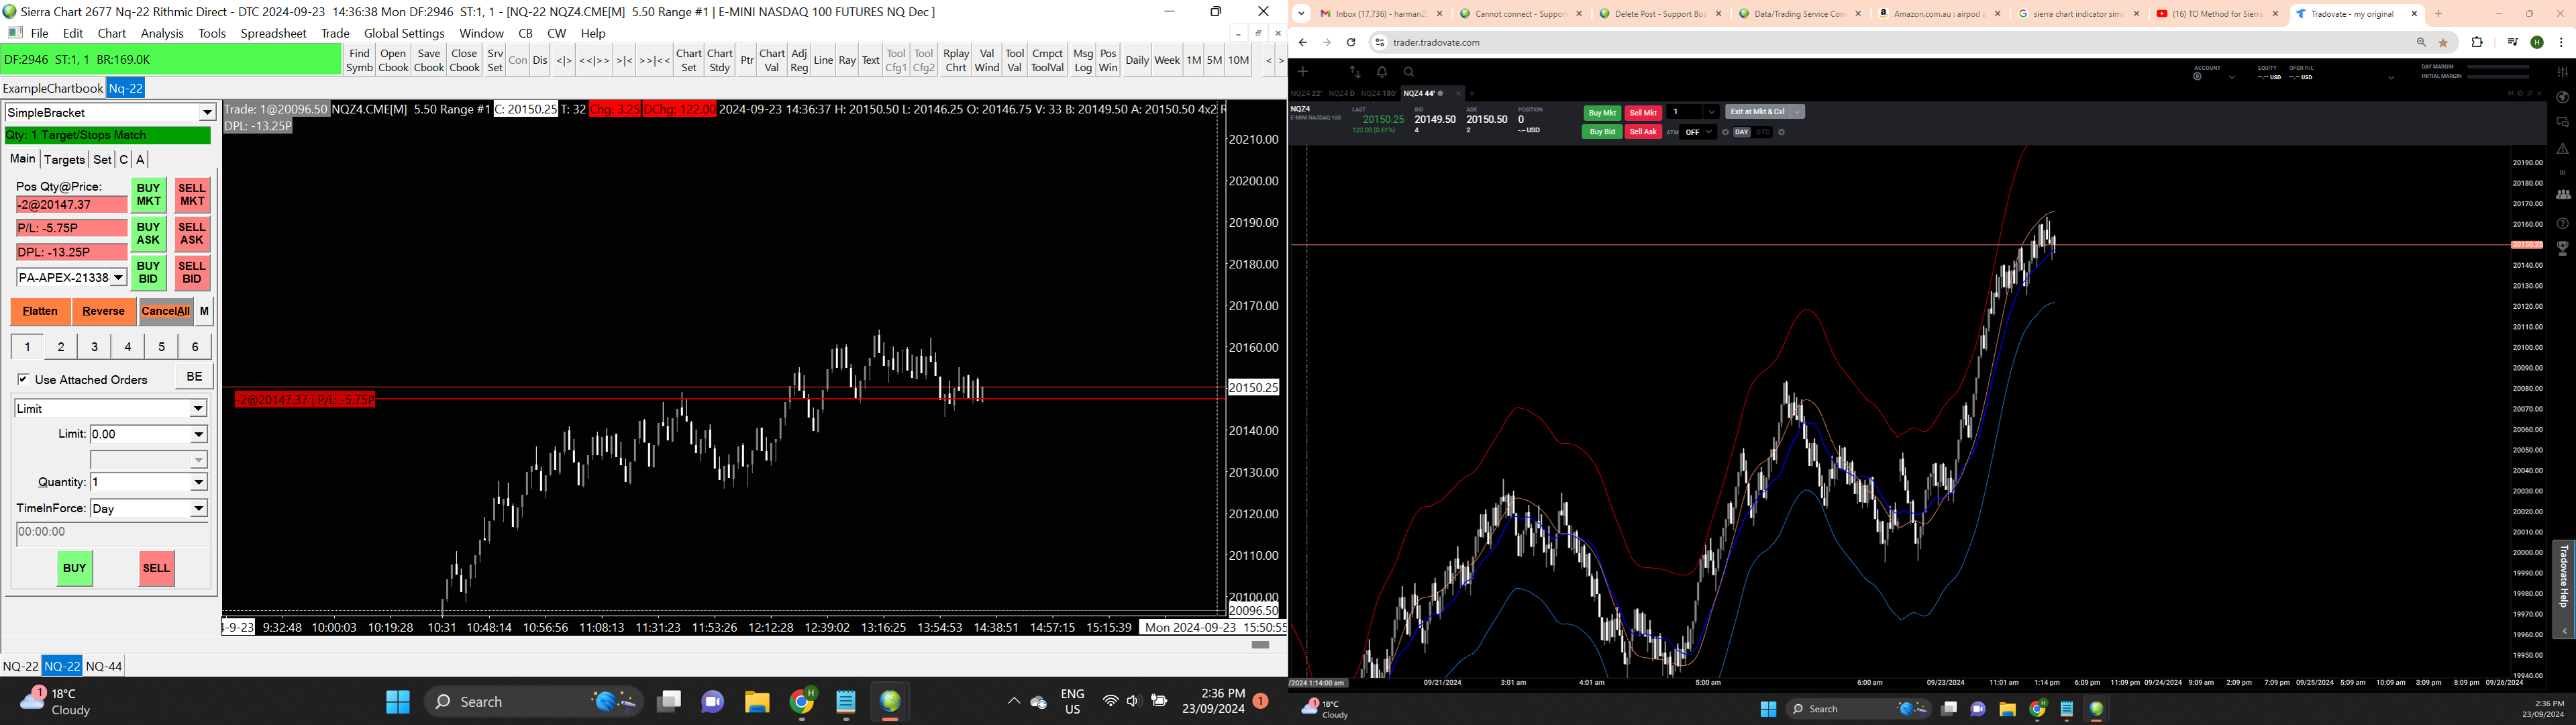Toggle the DAY time-in-force option
Screen dimensions: 2576x725
[1742, 132]
